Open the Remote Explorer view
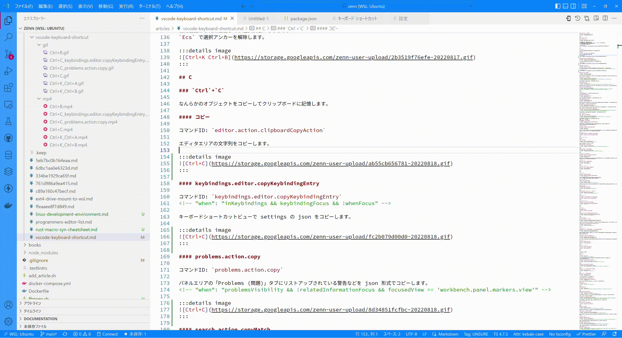 click(8, 104)
